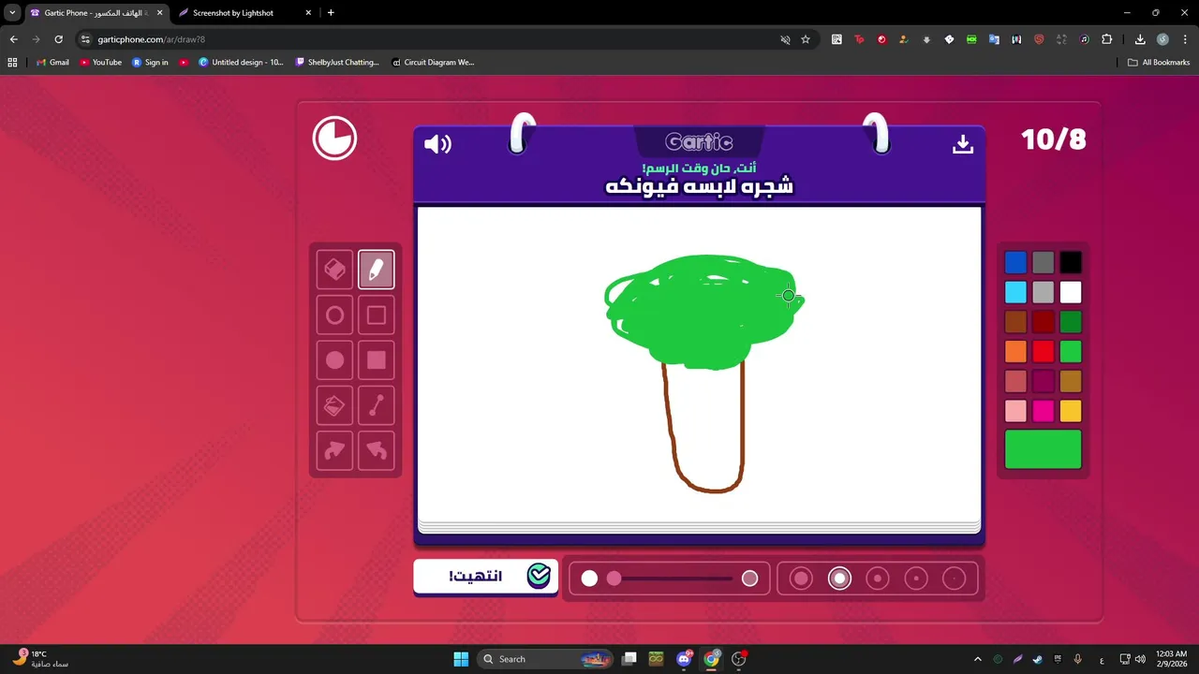Select the filled square tool
The width and height of the screenshot is (1199, 674).
point(377,360)
